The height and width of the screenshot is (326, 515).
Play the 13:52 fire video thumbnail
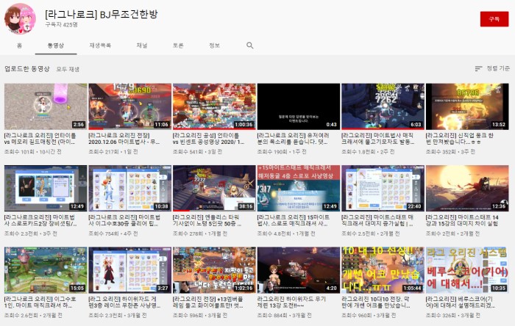click(467, 106)
